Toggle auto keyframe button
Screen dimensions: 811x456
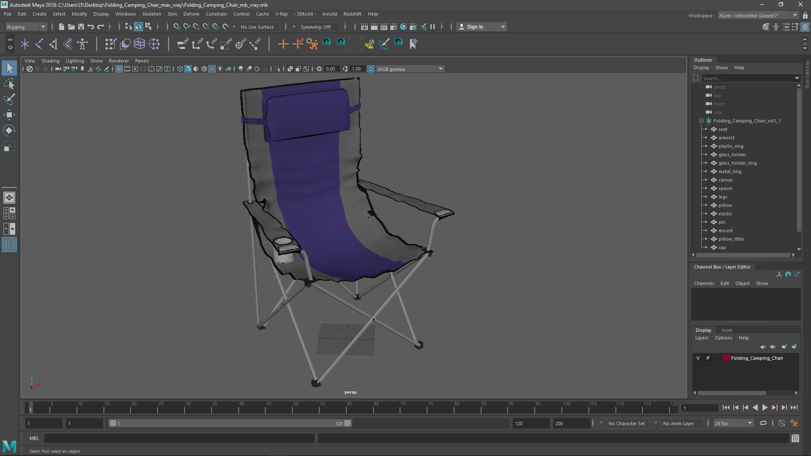[781, 423]
